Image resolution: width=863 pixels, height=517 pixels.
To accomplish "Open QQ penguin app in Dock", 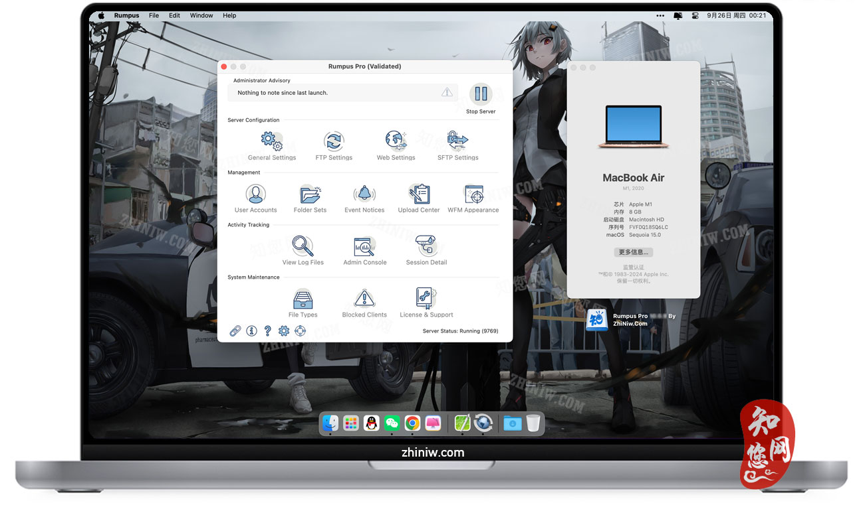I will 372,423.
